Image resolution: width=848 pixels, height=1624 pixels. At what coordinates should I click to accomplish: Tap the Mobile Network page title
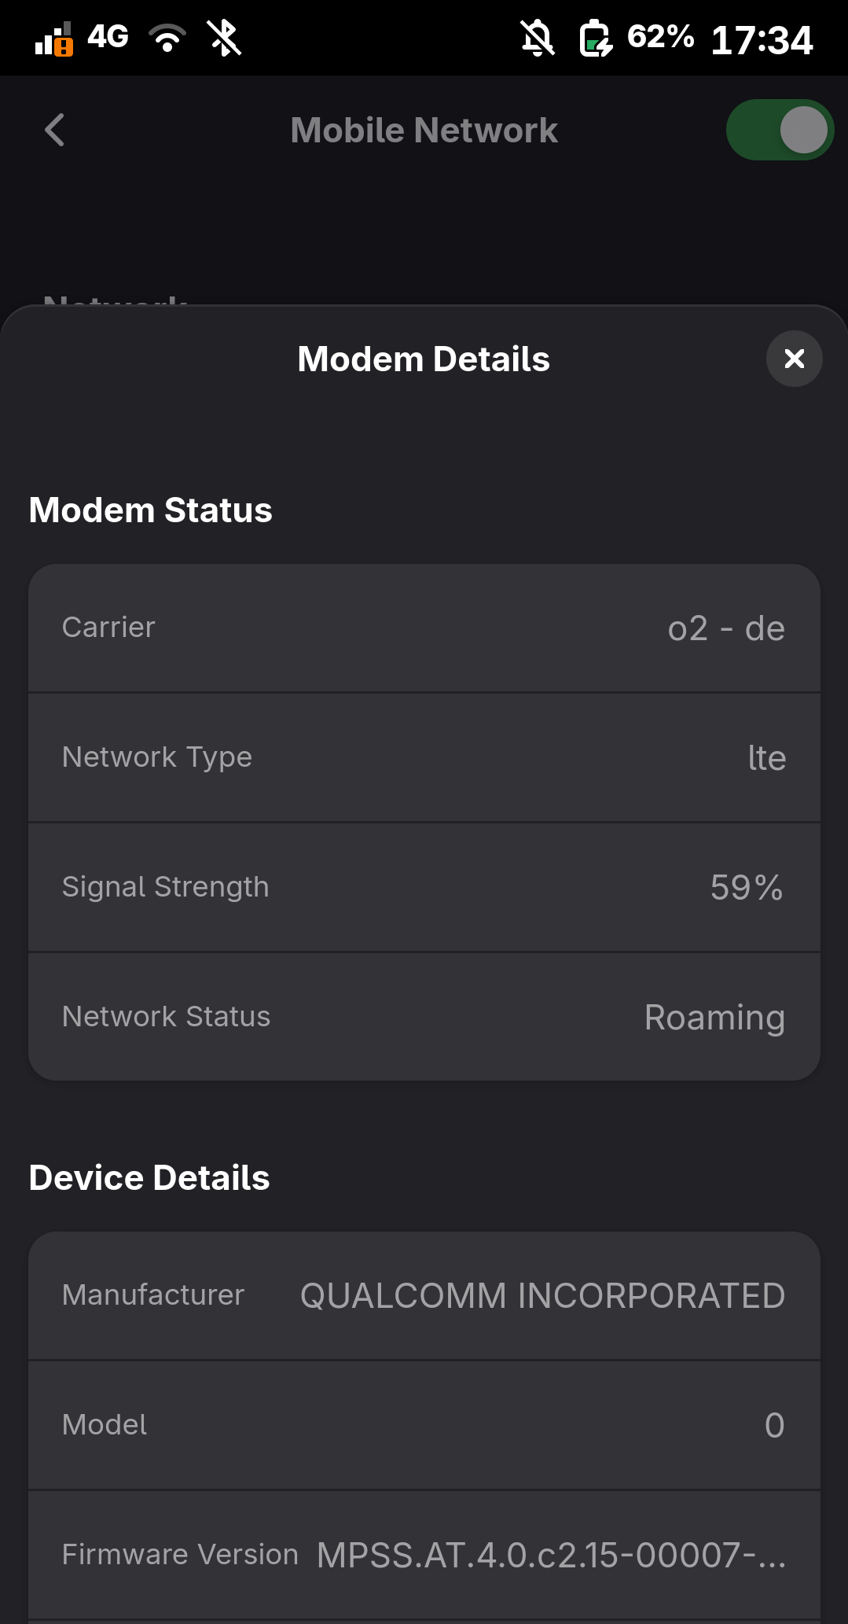tap(424, 131)
